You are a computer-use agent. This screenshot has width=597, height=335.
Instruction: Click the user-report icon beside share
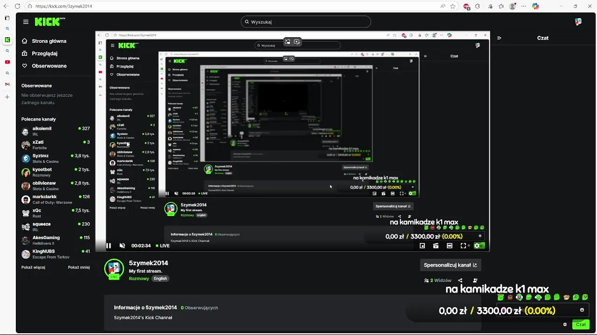475,281
